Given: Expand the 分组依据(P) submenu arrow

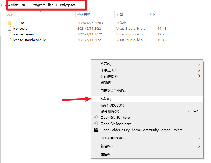Looking at the screenshot, I should coord(199,76).
